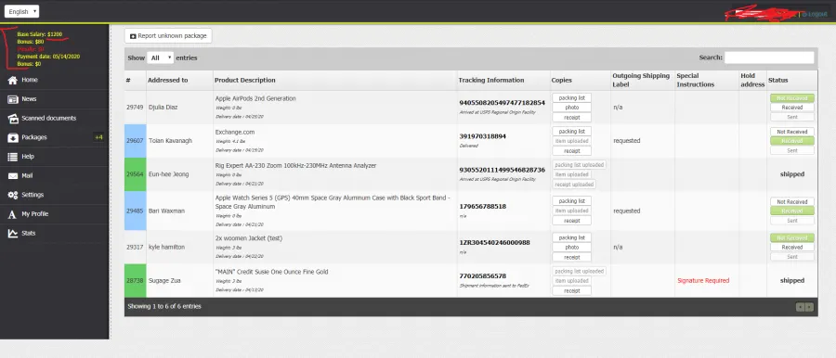Click the next page pagination arrow
This screenshot has width=836, height=358.
[809, 307]
